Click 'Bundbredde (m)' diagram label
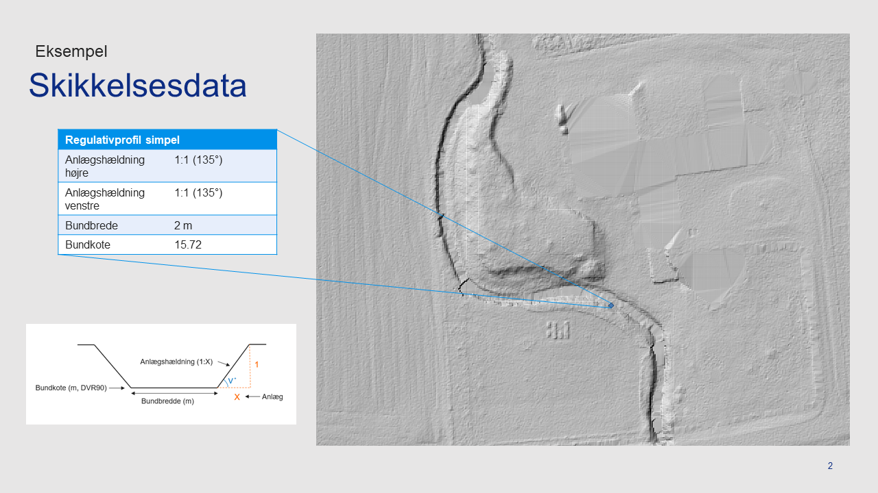 (x=167, y=401)
